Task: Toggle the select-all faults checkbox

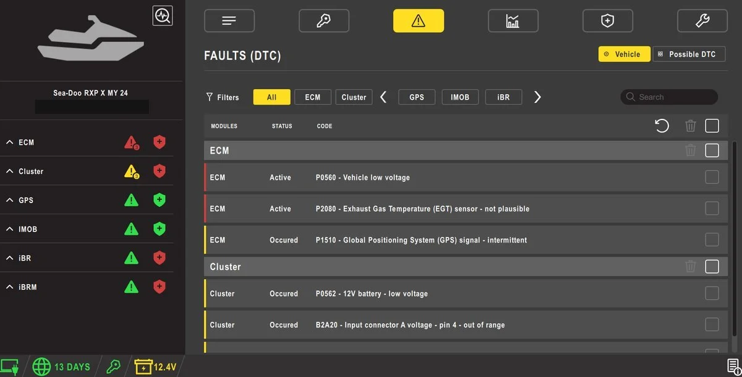Action: coord(712,126)
